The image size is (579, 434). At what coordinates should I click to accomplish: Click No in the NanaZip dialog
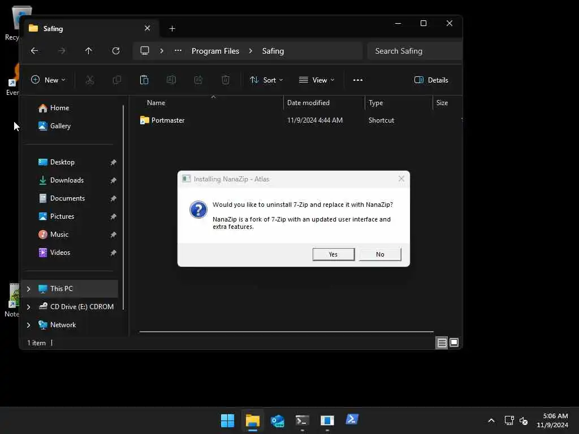pyautogui.click(x=380, y=254)
